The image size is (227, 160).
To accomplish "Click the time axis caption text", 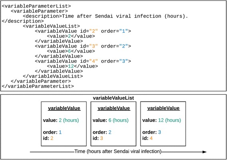I will tap(118, 152).
